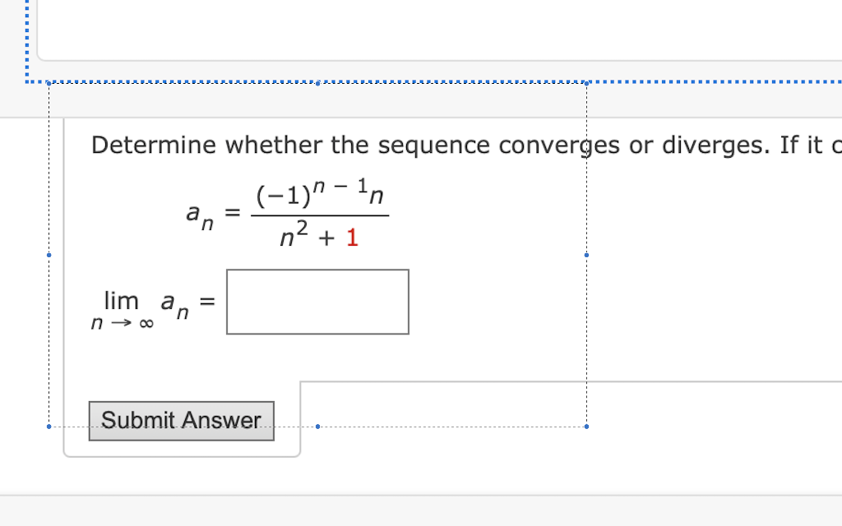Click the top-center blue selection handle
Image resolution: width=842 pixels, height=526 pixels.
pyautogui.click(x=317, y=82)
